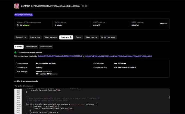Image resolution: width=185 pixels, height=114 pixels.
Task: Click the +100% change indicator
Action: [26, 25]
